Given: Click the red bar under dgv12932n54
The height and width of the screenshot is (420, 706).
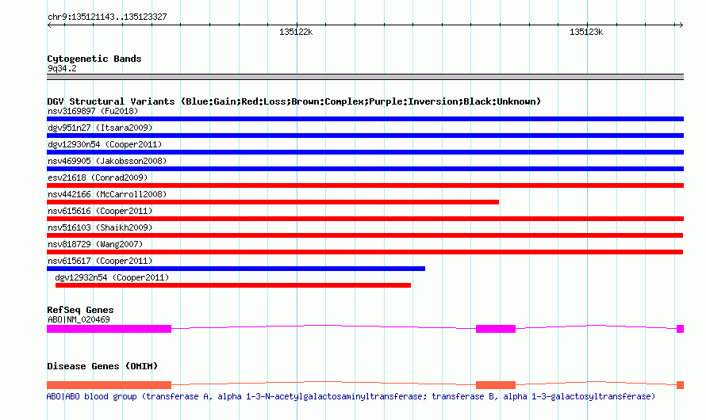Looking at the screenshot, I should point(232,285).
